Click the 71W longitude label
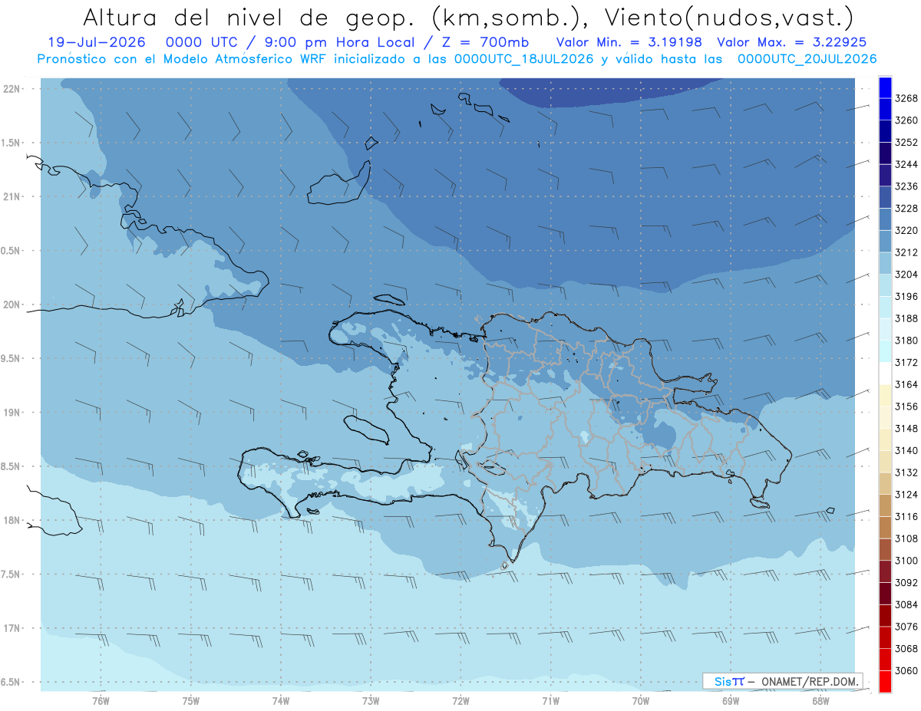Image resolution: width=921 pixels, height=711 pixels. tap(550, 700)
